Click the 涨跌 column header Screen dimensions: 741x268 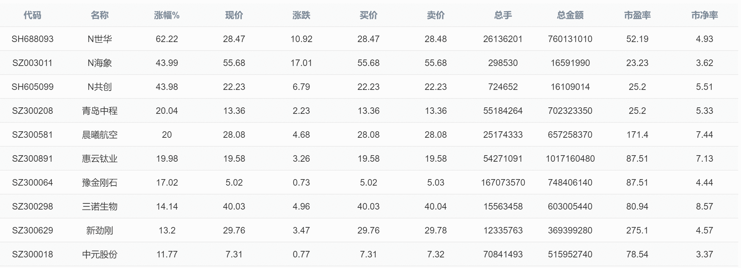[301, 15]
